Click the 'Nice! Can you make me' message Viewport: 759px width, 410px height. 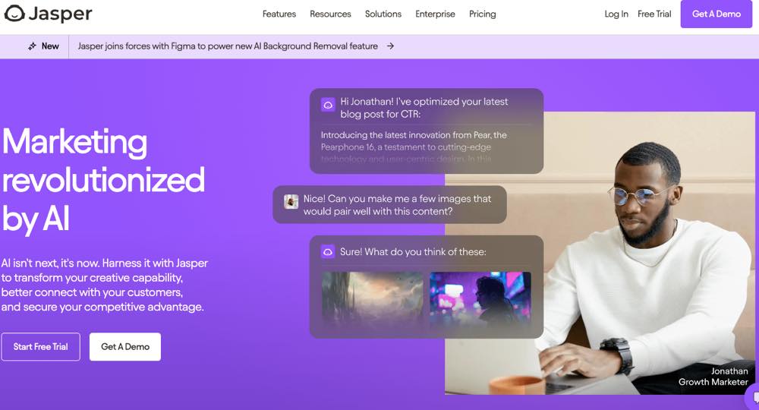[397, 205]
